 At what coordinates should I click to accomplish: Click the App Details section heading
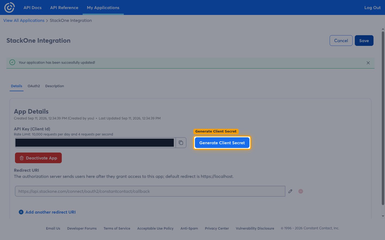point(31,111)
